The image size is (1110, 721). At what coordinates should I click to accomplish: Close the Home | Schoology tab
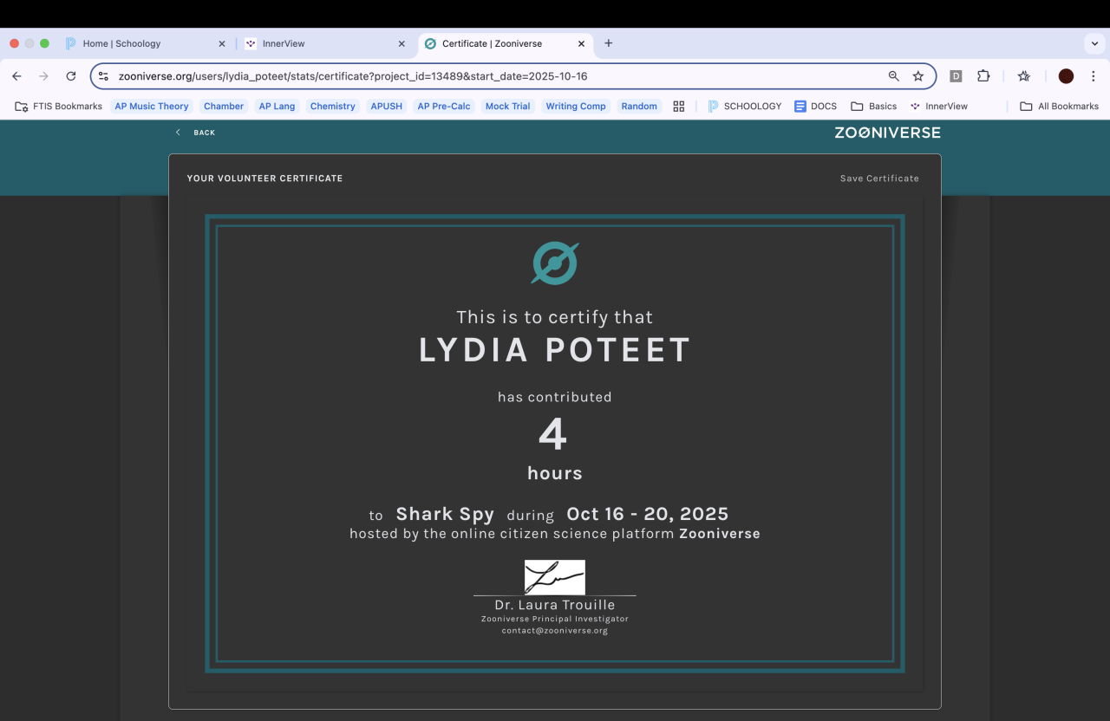[x=222, y=43]
